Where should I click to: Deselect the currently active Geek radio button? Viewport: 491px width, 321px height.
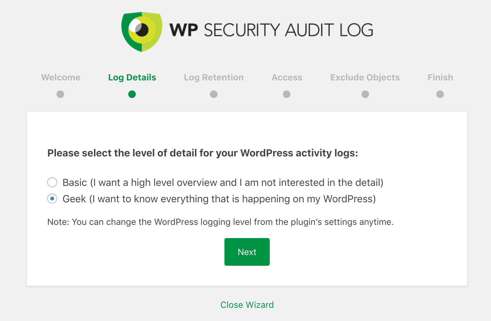tap(52, 199)
